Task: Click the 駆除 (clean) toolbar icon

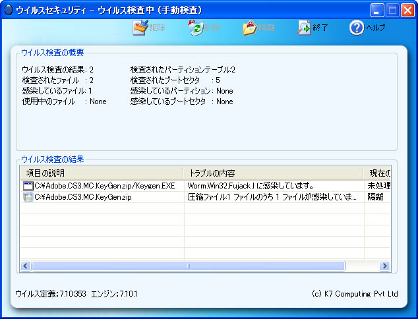Action: point(140,28)
